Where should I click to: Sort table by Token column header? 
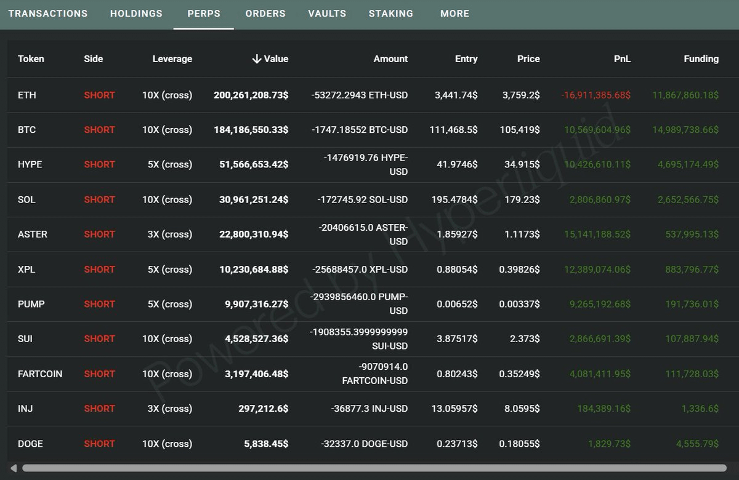(31, 59)
